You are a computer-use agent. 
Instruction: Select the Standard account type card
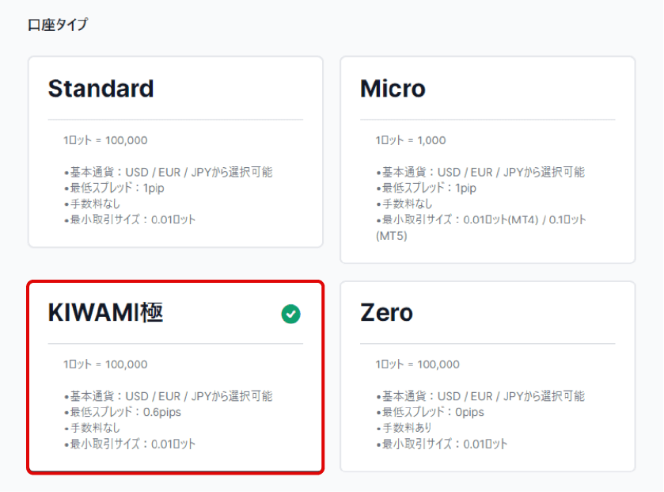click(175, 152)
